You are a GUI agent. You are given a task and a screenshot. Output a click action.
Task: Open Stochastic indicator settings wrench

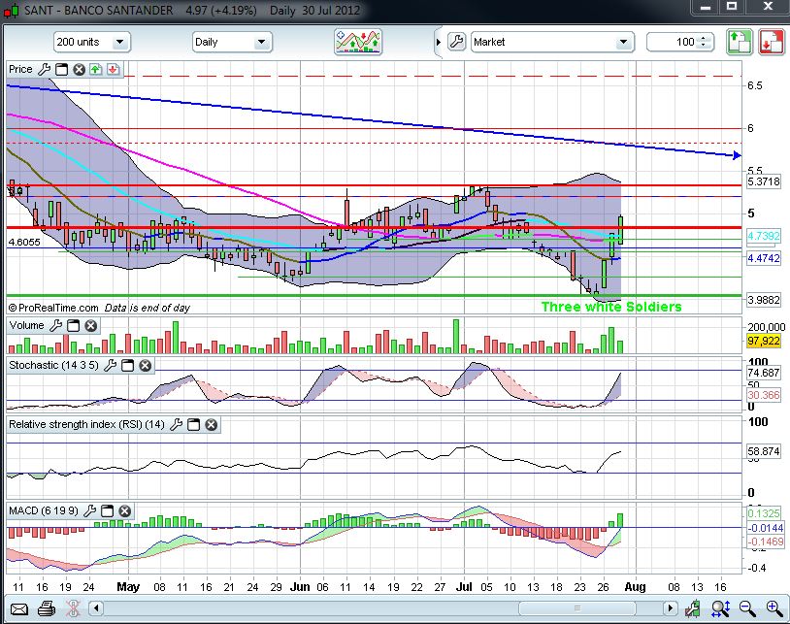110,366
